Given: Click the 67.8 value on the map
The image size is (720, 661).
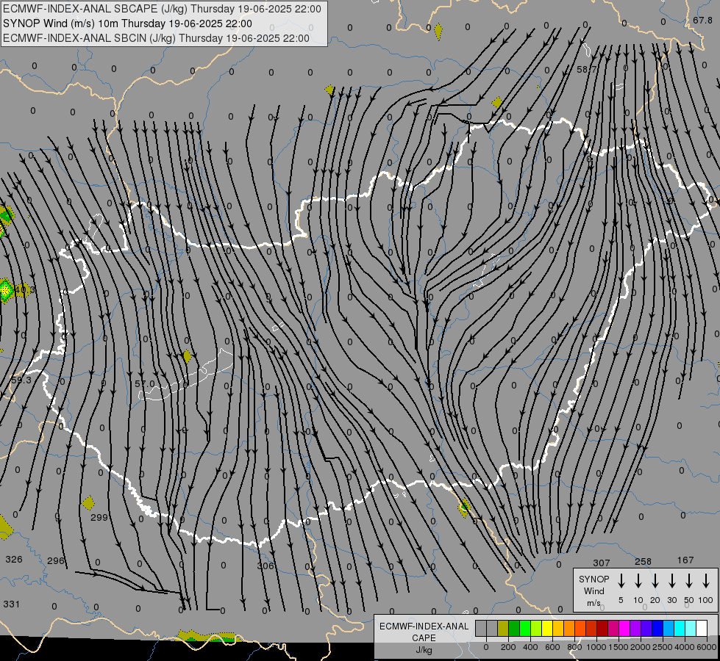Looking at the screenshot, I should [x=702, y=20].
